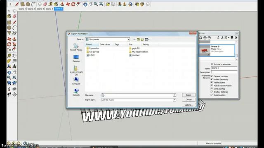Image resolution: width=264 pixels, height=148 pixels.
Task: Toggle Visible Layers checkbox
Action: 212,82
